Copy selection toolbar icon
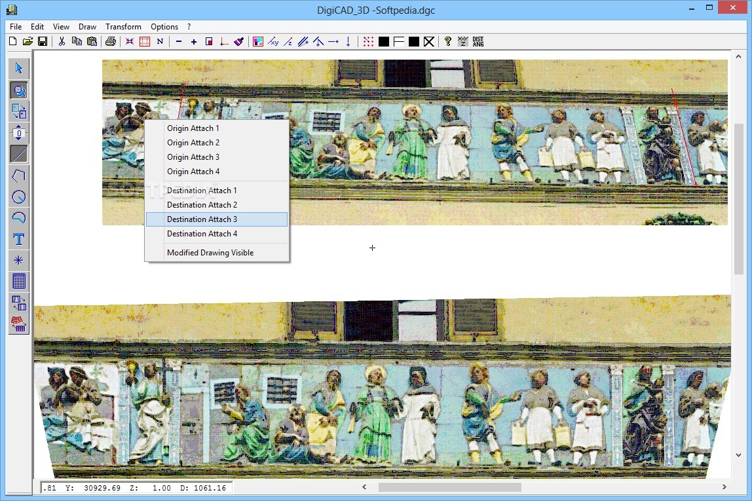 pos(77,42)
